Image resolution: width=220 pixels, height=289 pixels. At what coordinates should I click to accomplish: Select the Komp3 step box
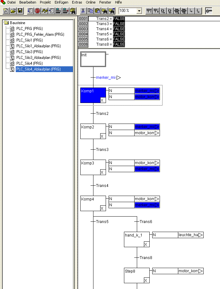93,167
